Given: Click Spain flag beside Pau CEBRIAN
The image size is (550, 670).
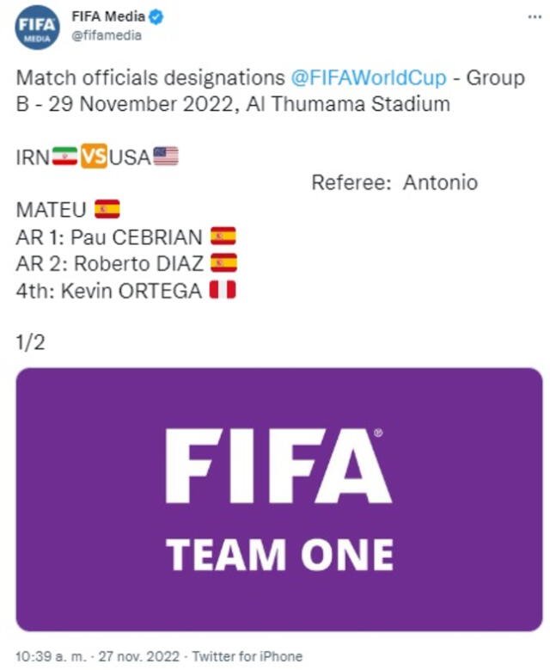Looking at the screenshot, I should tap(223, 237).
